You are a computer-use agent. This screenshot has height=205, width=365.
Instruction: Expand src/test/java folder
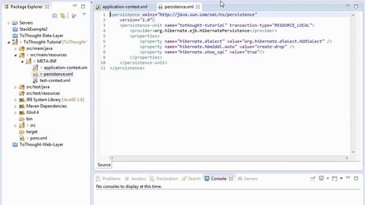click(x=15, y=87)
